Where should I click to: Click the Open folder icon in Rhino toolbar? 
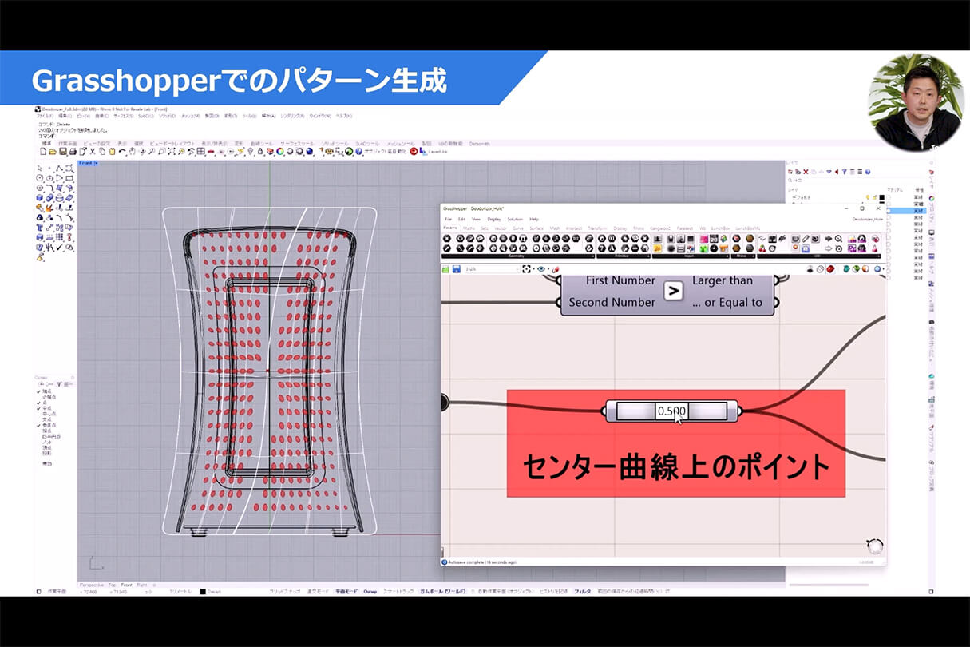[53, 150]
